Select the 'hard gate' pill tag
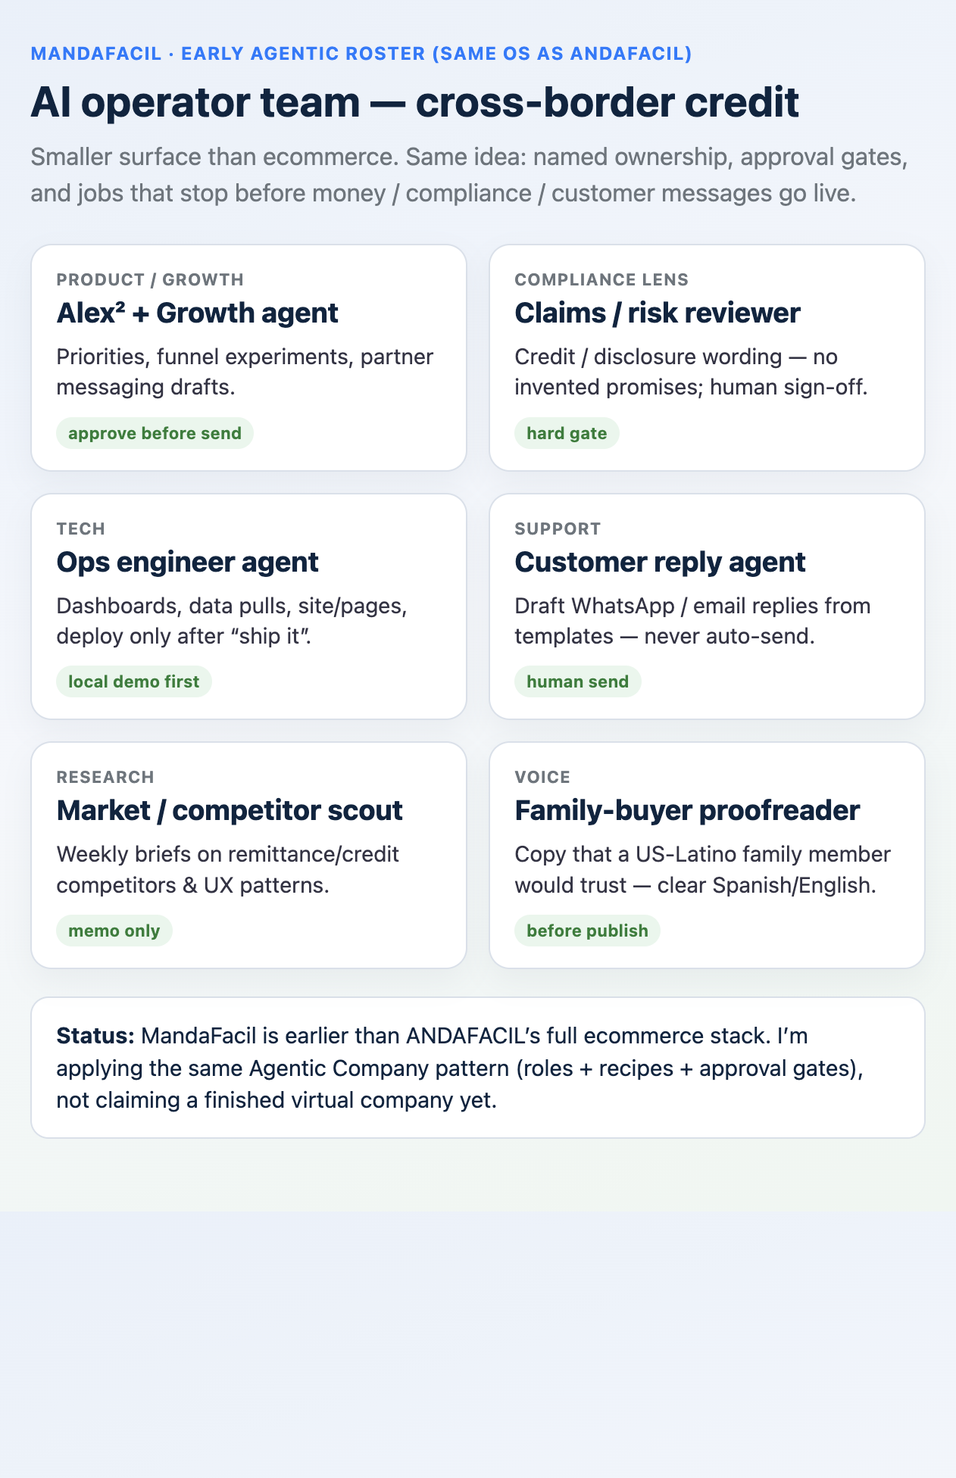The width and height of the screenshot is (956, 1478). pyautogui.click(x=567, y=433)
